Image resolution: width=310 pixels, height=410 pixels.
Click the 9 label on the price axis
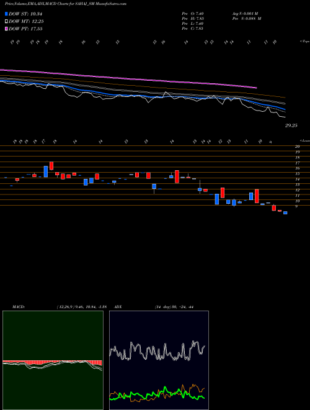(296, 206)
